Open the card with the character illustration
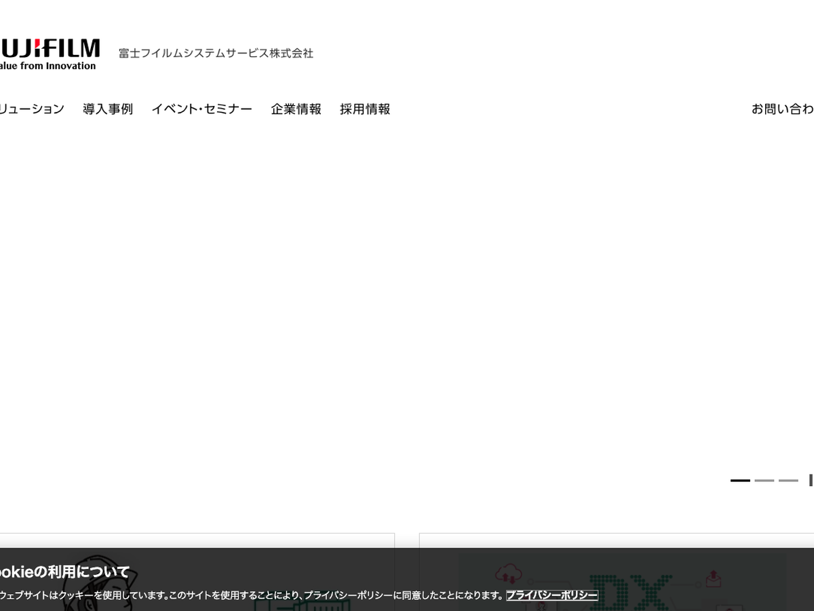This screenshot has height=611, width=814. pyautogui.click(x=197, y=541)
